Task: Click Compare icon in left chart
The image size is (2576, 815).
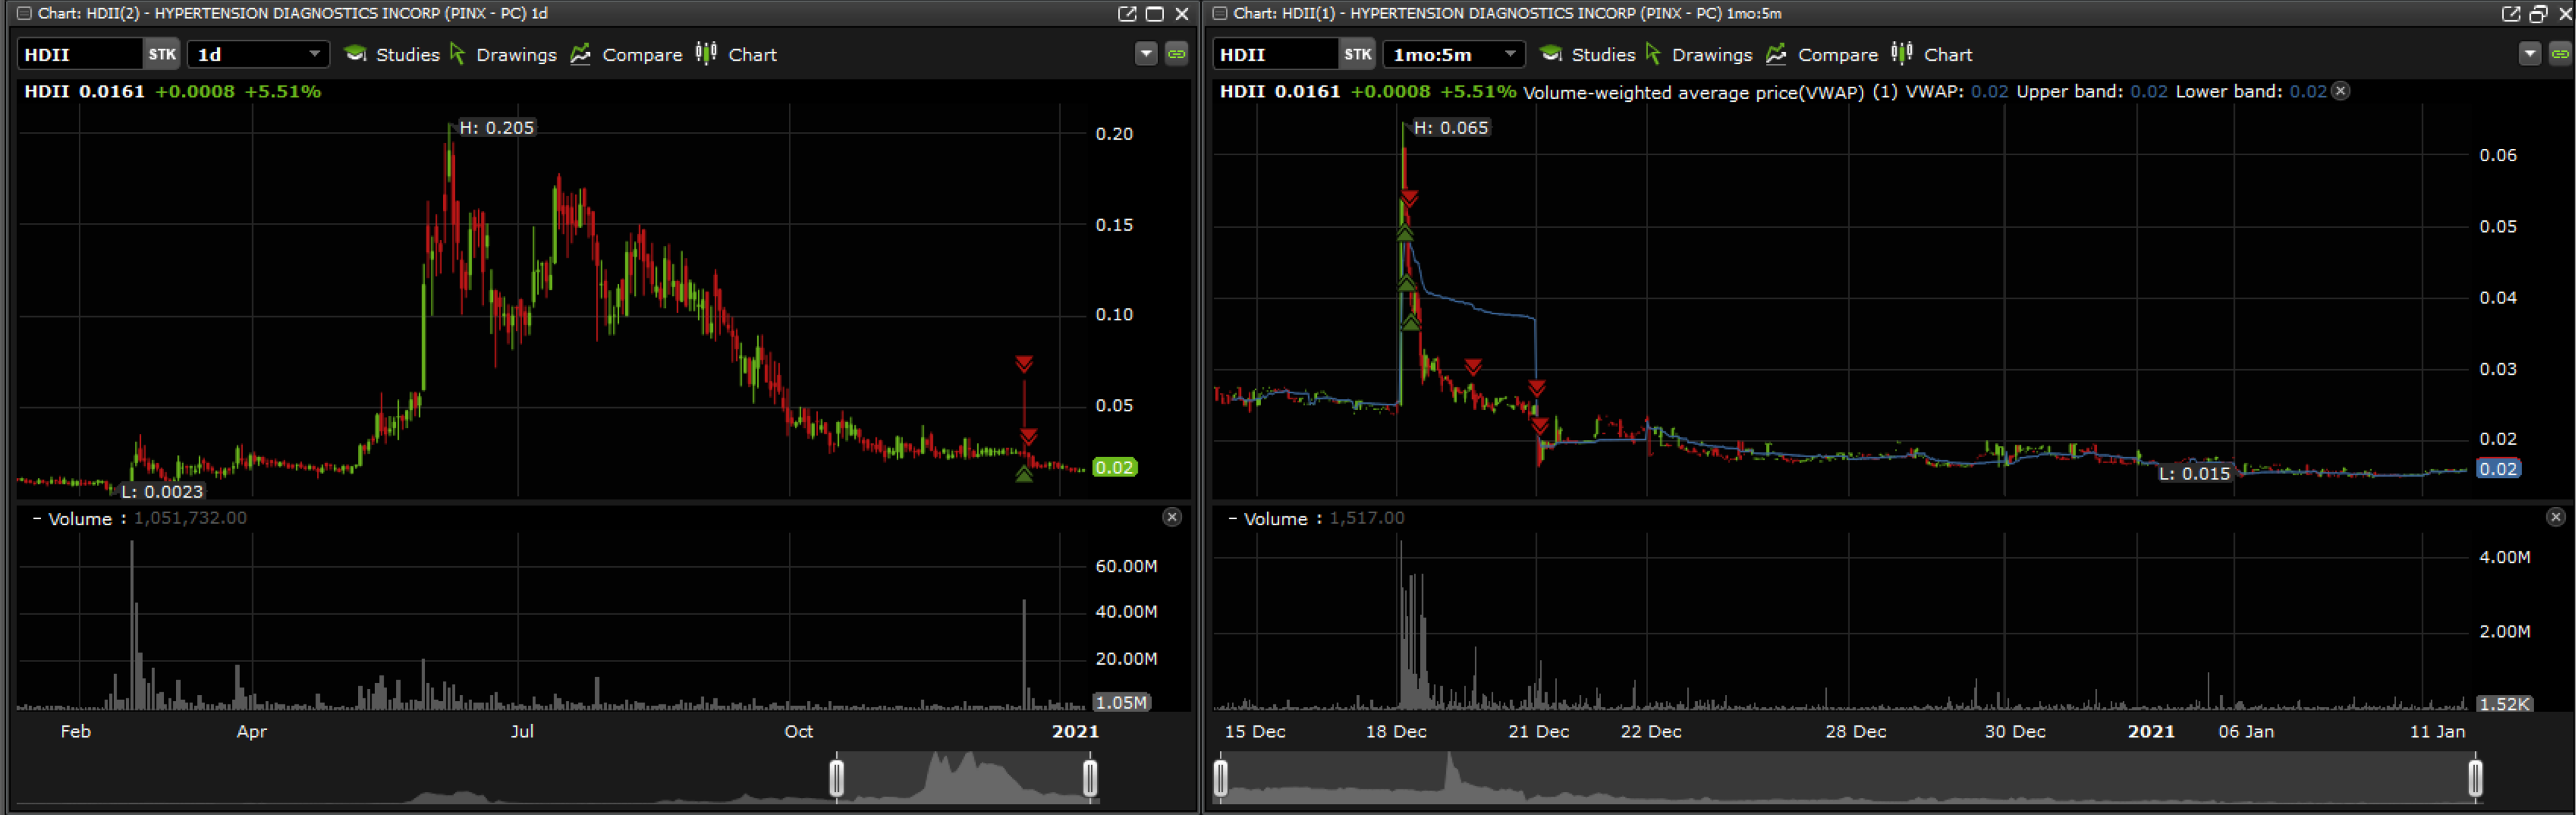Action: (581, 54)
